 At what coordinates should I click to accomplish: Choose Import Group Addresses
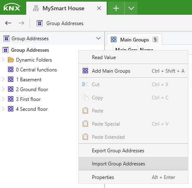pos(133,164)
